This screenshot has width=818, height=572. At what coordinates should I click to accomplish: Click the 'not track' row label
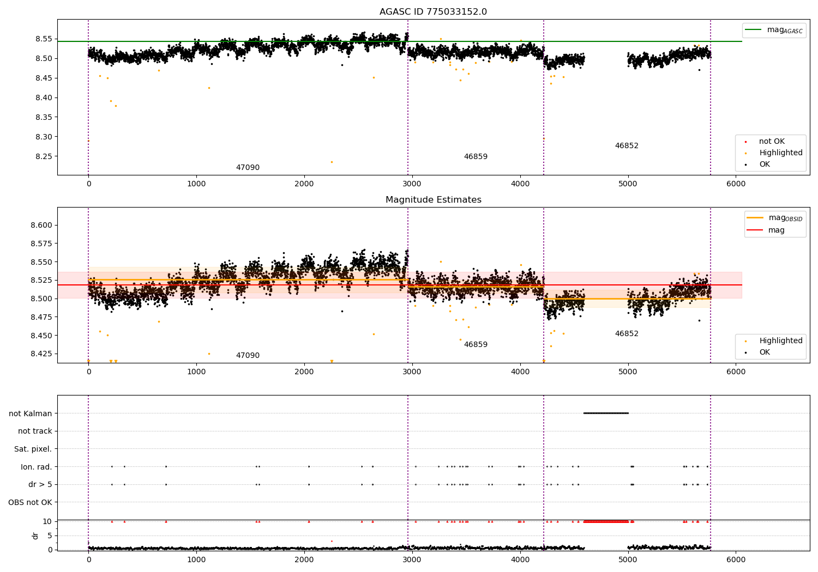coord(35,431)
